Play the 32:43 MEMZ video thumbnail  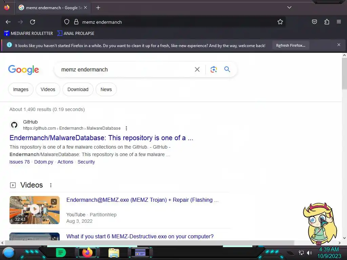pos(35,210)
